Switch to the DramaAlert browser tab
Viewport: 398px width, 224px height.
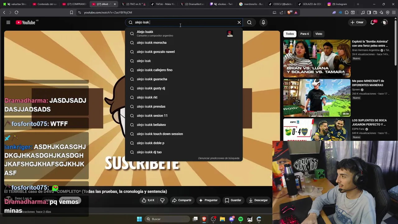click(192, 4)
